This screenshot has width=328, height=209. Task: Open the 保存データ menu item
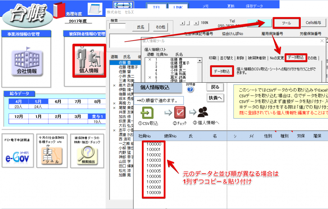pos(254,6)
